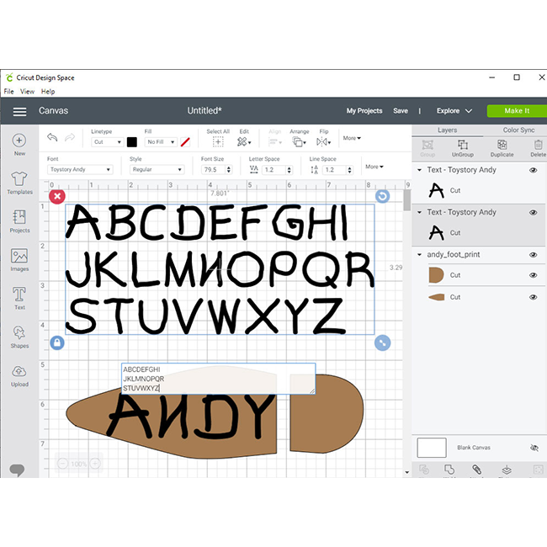
Task: Click inside the text edit box
Action: [x=219, y=379]
